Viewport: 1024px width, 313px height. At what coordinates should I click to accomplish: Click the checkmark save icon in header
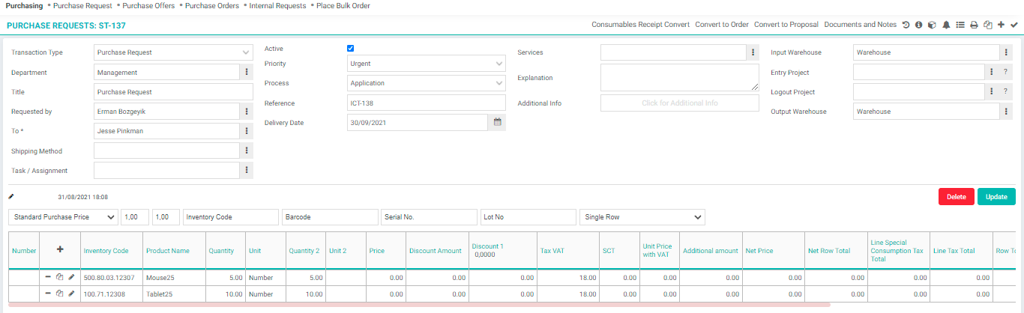(x=1014, y=25)
